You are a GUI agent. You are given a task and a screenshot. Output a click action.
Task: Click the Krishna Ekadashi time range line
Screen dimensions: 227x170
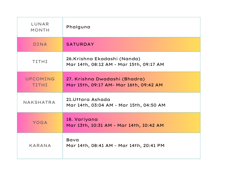[115, 64]
